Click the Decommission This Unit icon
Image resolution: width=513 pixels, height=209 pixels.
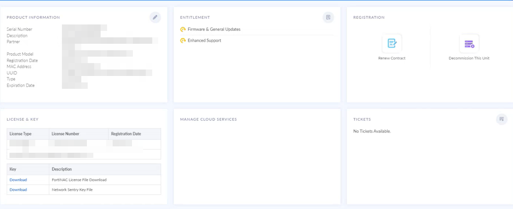pos(469,44)
